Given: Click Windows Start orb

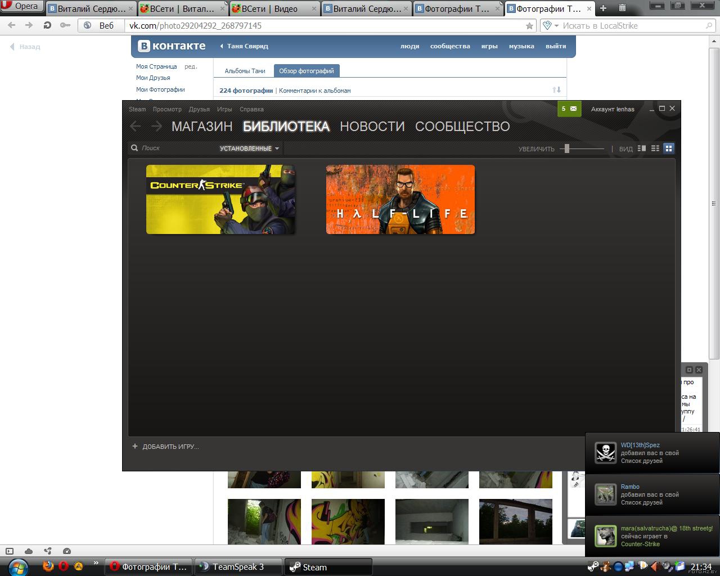Looking at the screenshot, I should click(18, 567).
